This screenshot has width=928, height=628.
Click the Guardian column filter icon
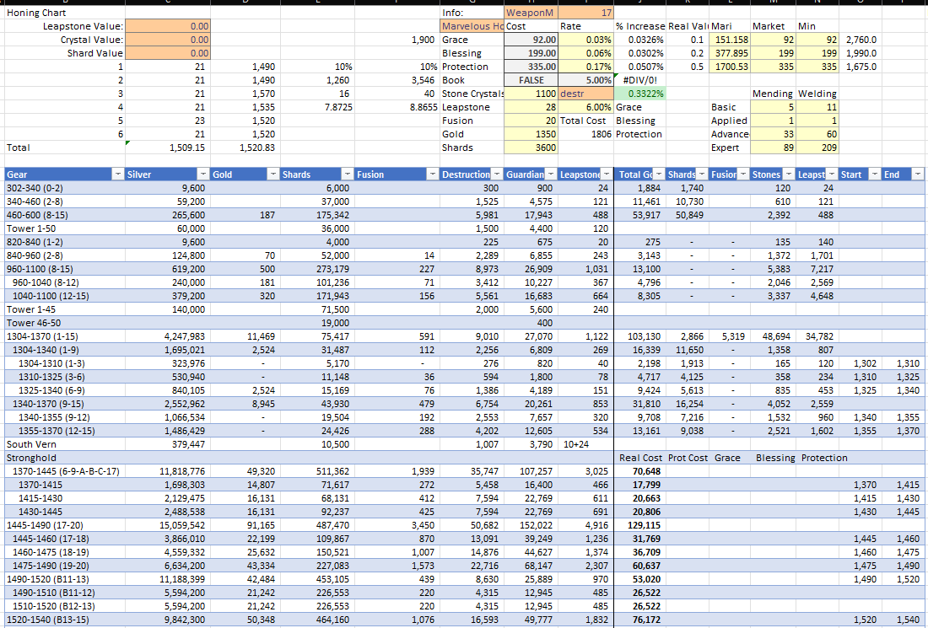[549, 173]
